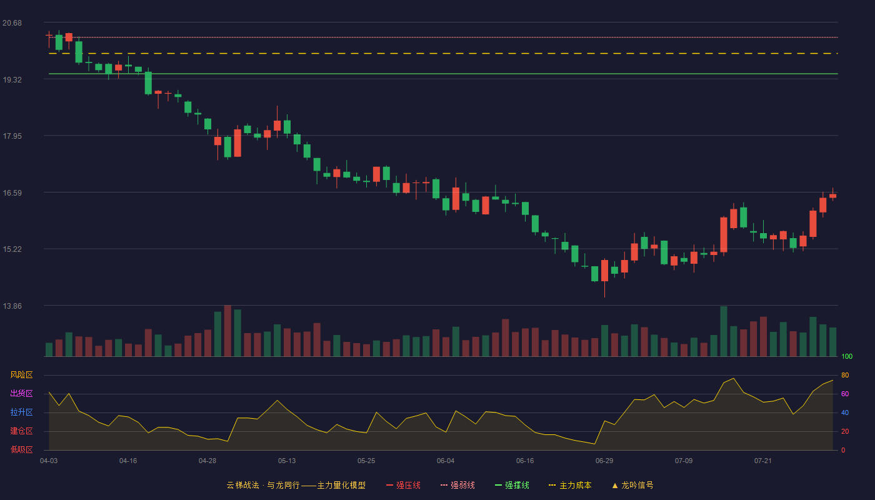Toggle the 强弱线 legend entry
The width and height of the screenshot is (875, 500).
[457, 485]
